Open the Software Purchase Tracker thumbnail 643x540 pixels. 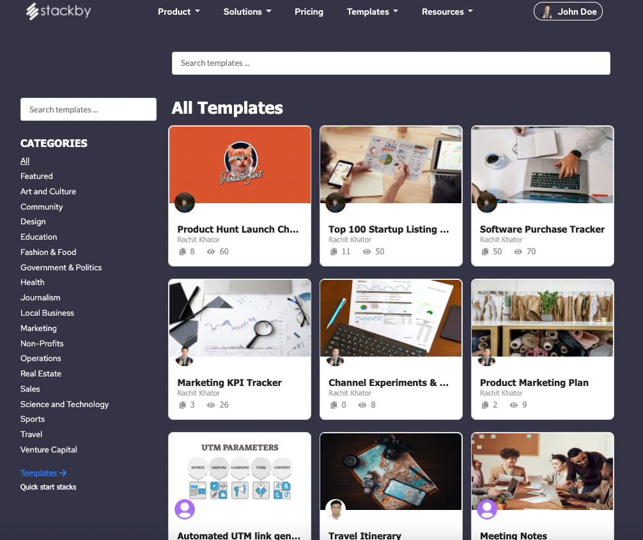[542, 165]
